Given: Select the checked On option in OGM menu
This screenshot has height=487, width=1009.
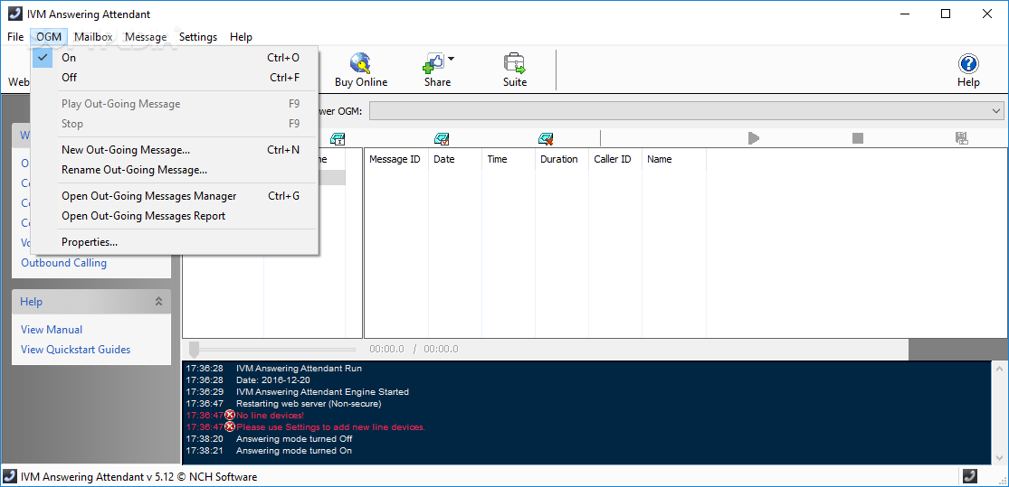Looking at the screenshot, I should (x=175, y=58).
